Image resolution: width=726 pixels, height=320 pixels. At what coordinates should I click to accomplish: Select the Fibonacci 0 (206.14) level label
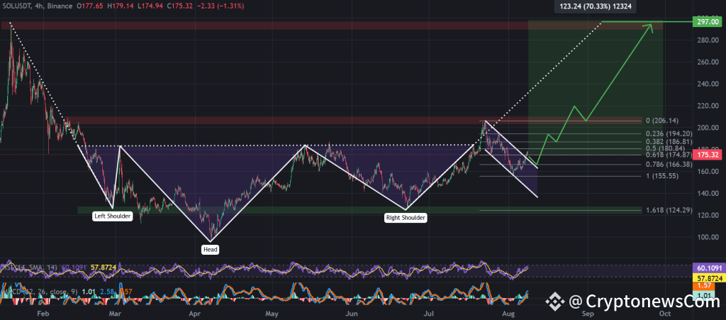coord(662,121)
